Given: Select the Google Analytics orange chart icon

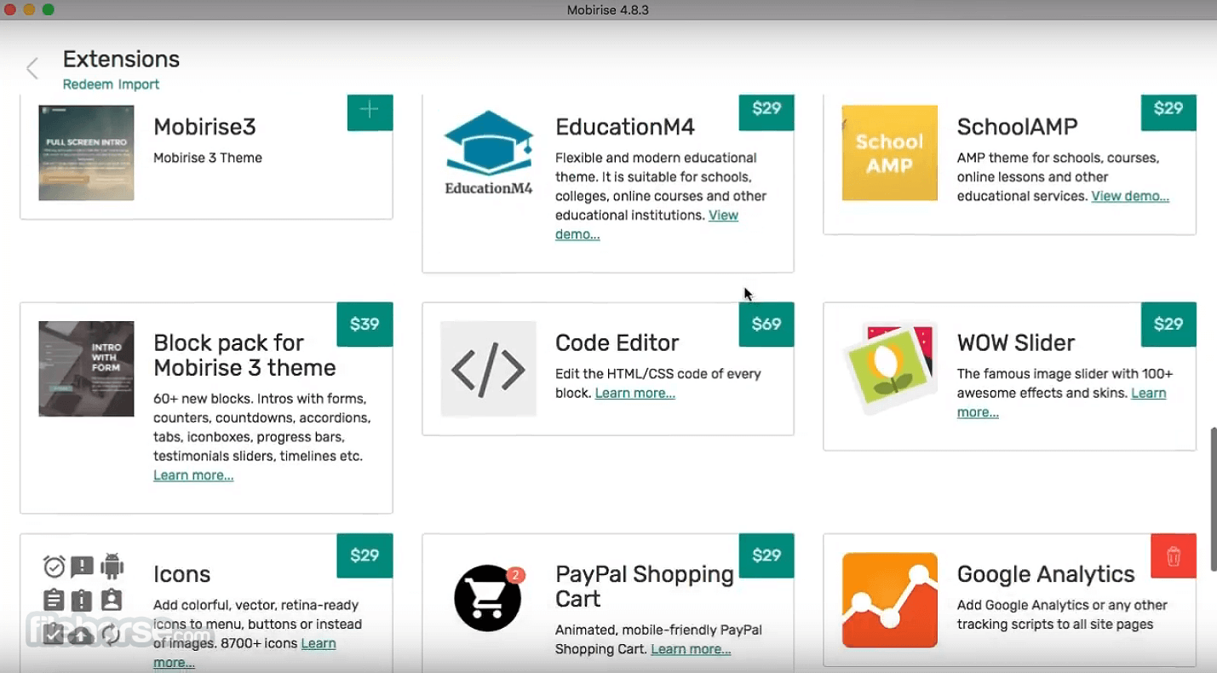Looking at the screenshot, I should [x=889, y=600].
